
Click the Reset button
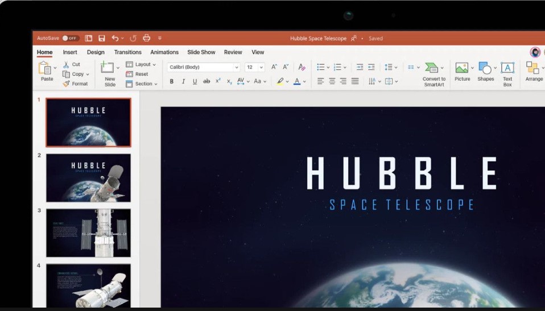[137, 74]
